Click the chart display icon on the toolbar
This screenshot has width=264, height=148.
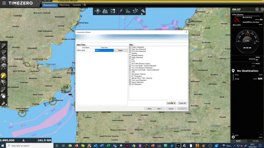(x=113, y=11)
